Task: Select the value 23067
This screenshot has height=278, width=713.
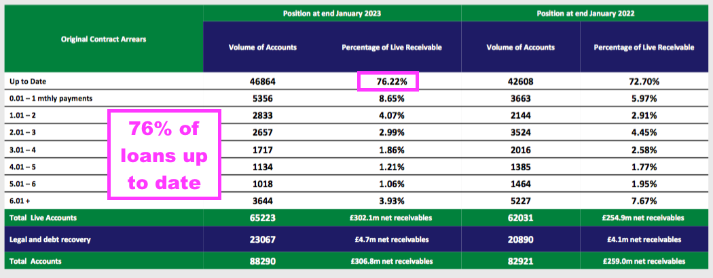Action: [263, 239]
